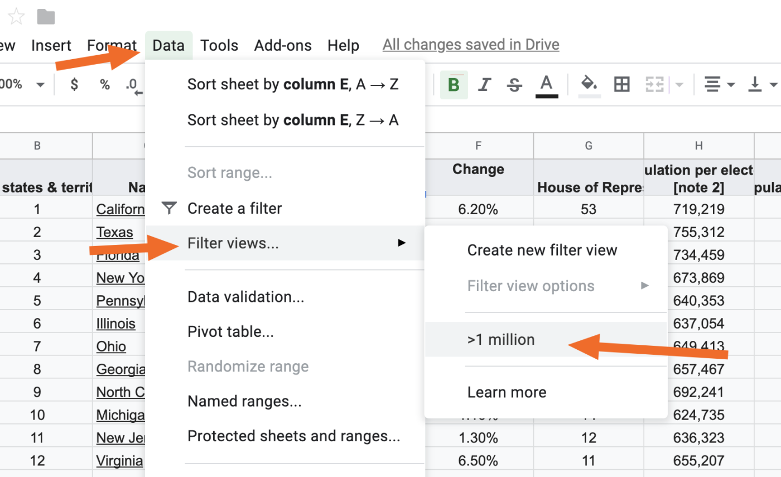Screen dimensions: 781x477
Task: Click the move-to-folder icon
Action: tap(46, 17)
